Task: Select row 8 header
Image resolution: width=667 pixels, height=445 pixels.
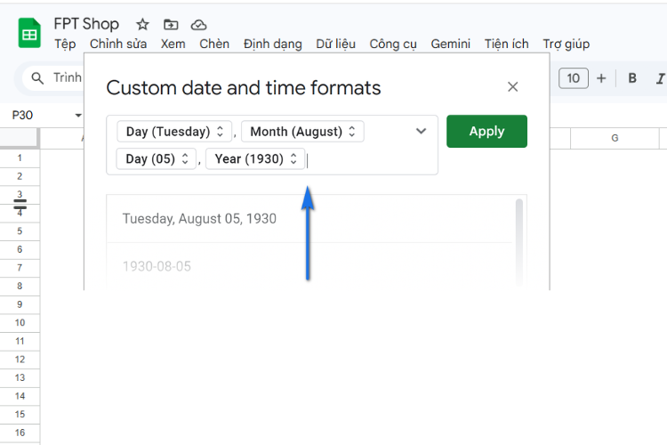Action: [x=20, y=287]
